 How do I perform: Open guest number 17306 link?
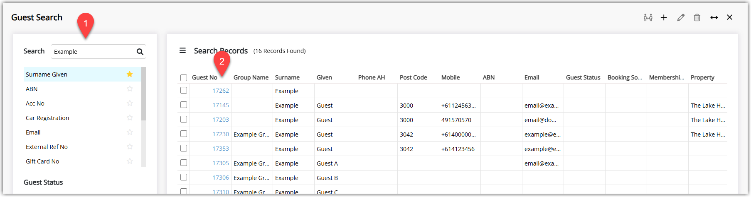click(221, 178)
